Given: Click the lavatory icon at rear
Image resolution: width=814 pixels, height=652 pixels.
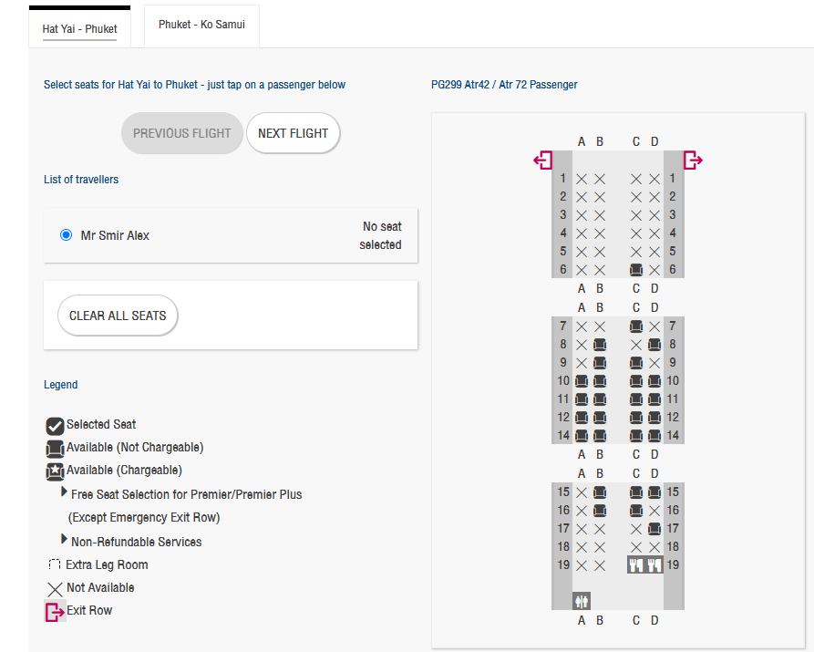Looking at the screenshot, I should click(582, 601).
